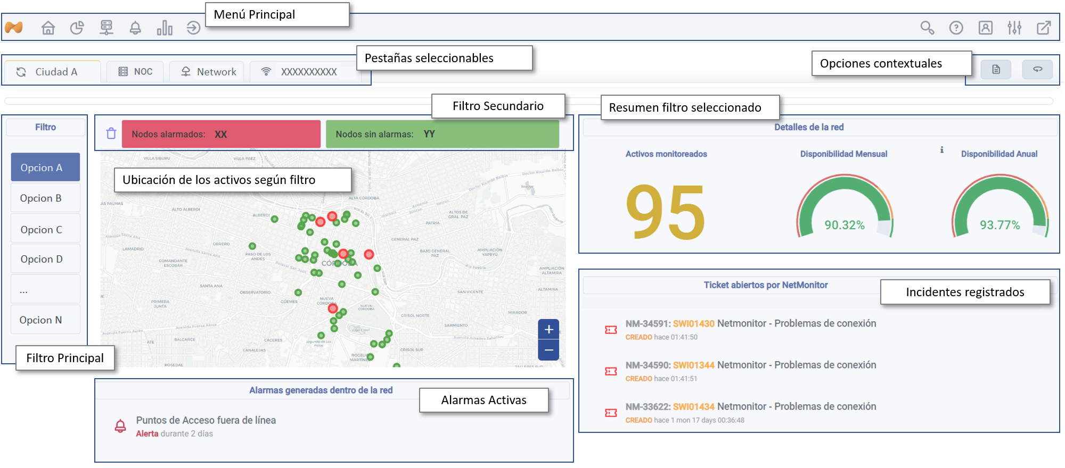This screenshot has height=468, width=1065.
Task: Click the trash icon to clear filter
Action: pyautogui.click(x=111, y=133)
